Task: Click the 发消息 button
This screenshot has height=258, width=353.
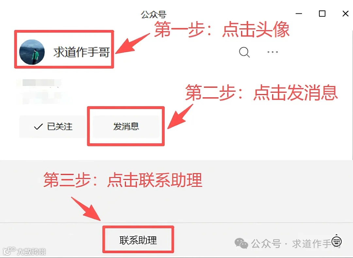Action: [x=126, y=127]
